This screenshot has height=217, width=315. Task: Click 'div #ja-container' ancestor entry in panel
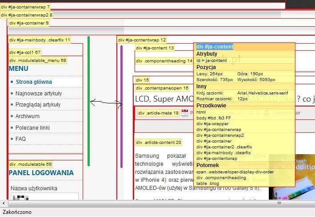tap(214, 141)
